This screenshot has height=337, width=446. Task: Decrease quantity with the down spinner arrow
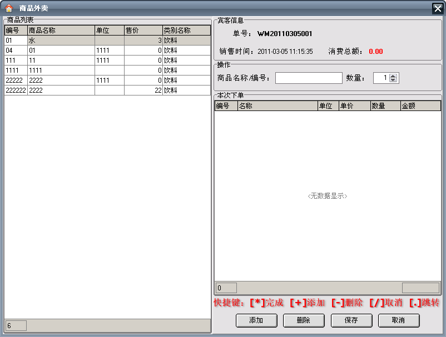[393, 80]
